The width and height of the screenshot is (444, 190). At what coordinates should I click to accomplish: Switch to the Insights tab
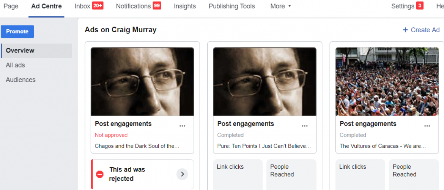pos(185,6)
